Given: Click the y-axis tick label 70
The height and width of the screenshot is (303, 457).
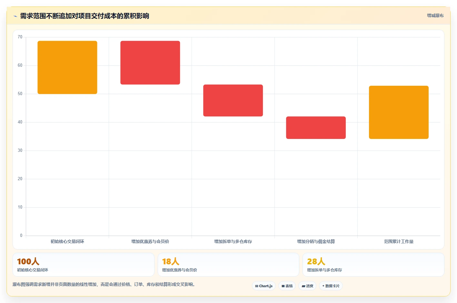Looking at the screenshot, I should (x=20, y=37).
